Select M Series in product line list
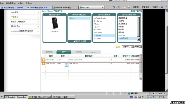 click(x=97, y=30)
